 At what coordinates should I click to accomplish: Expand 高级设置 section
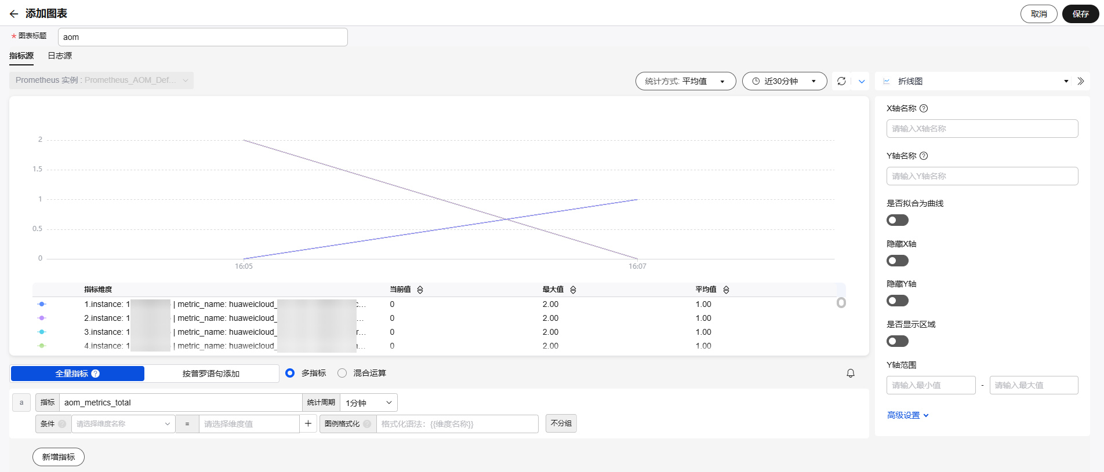(908, 415)
